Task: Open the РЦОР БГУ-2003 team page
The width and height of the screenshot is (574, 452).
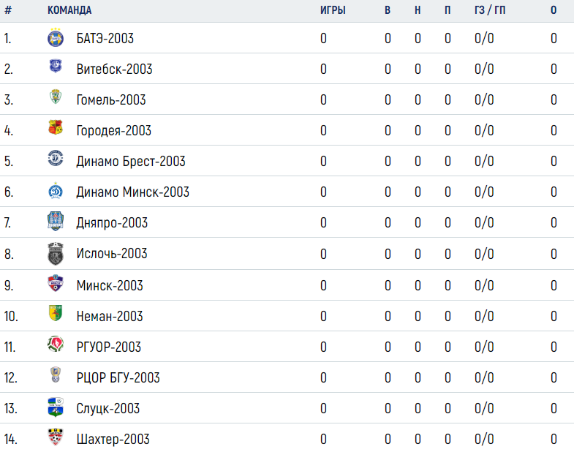Action: pos(118,377)
